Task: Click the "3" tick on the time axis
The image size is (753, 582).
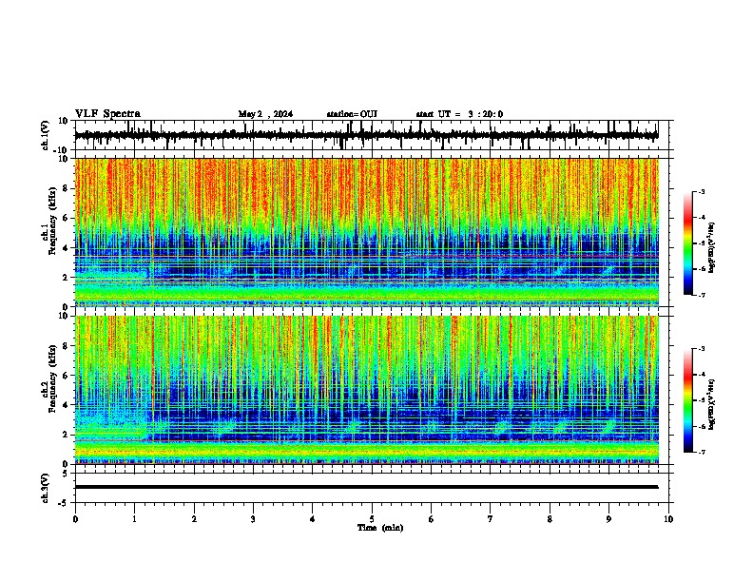Action: 253,519
